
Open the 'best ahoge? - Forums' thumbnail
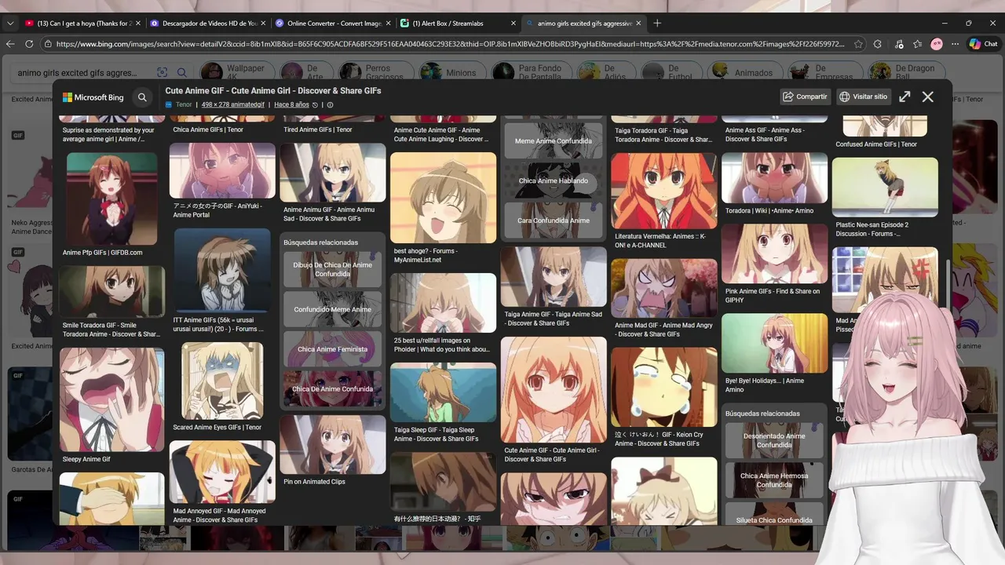pos(444,198)
